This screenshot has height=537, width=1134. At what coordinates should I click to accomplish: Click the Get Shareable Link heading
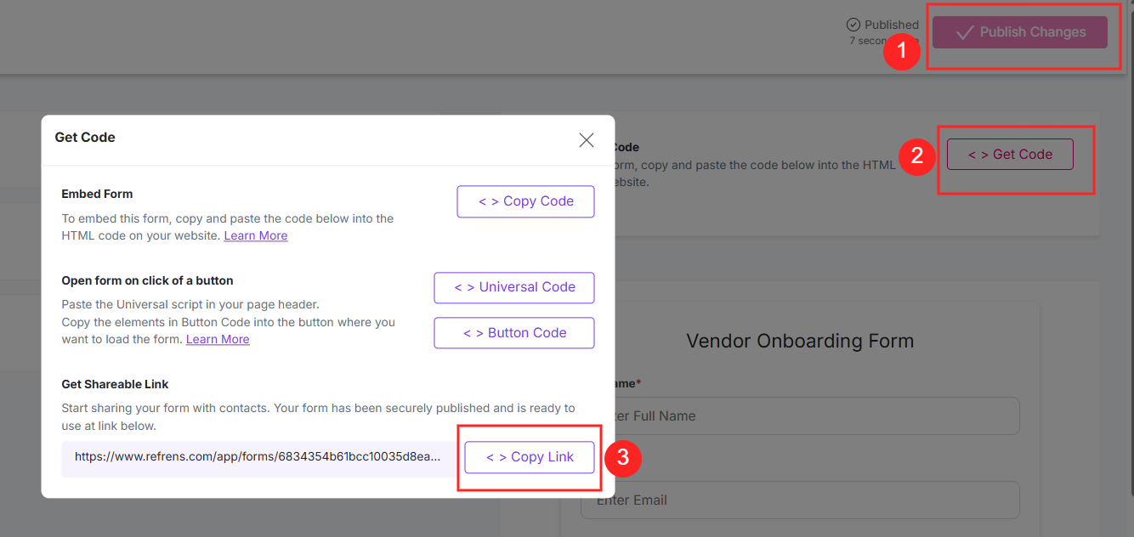point(116,384)
